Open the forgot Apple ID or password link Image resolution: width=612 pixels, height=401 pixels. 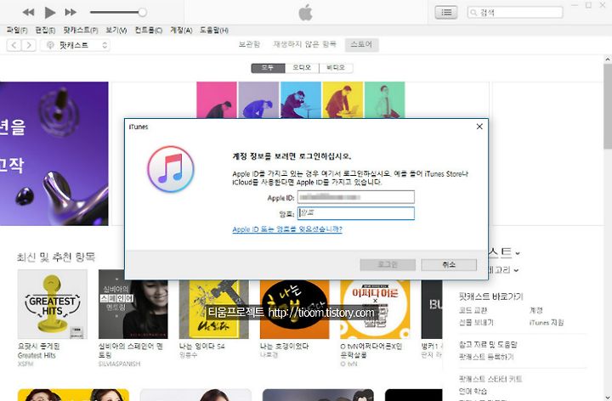tap(287, 229)
